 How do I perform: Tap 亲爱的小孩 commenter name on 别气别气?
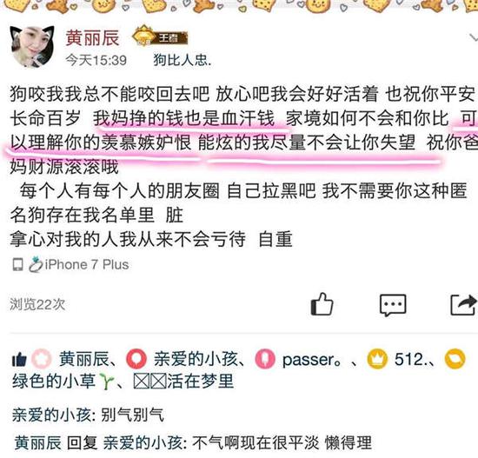coord(51,415)
